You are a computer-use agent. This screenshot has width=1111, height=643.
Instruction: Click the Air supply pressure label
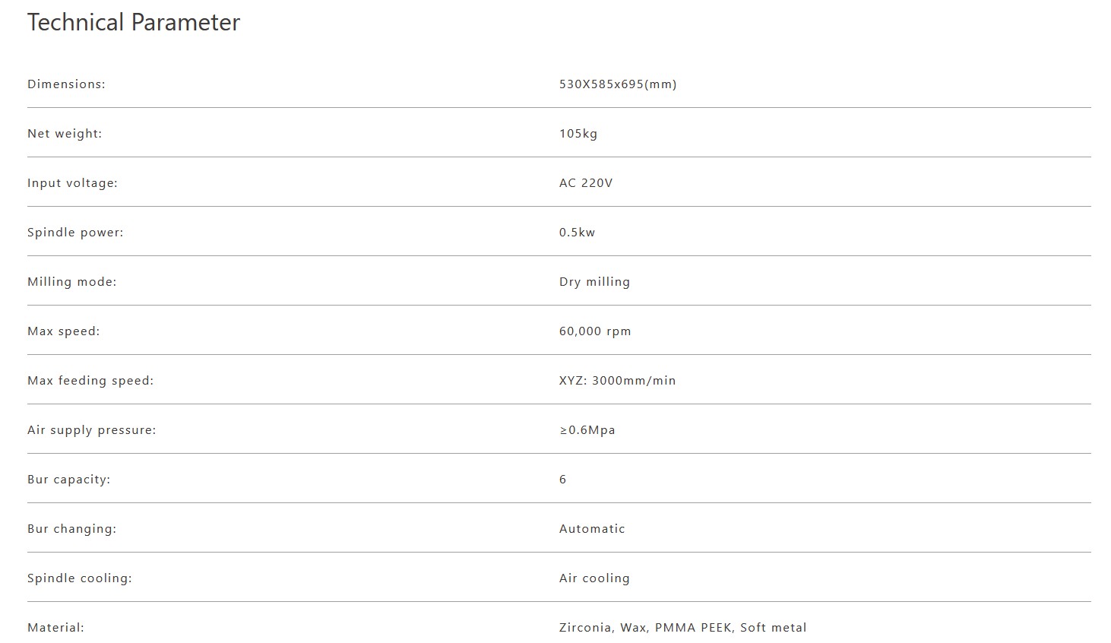[91, 430]
